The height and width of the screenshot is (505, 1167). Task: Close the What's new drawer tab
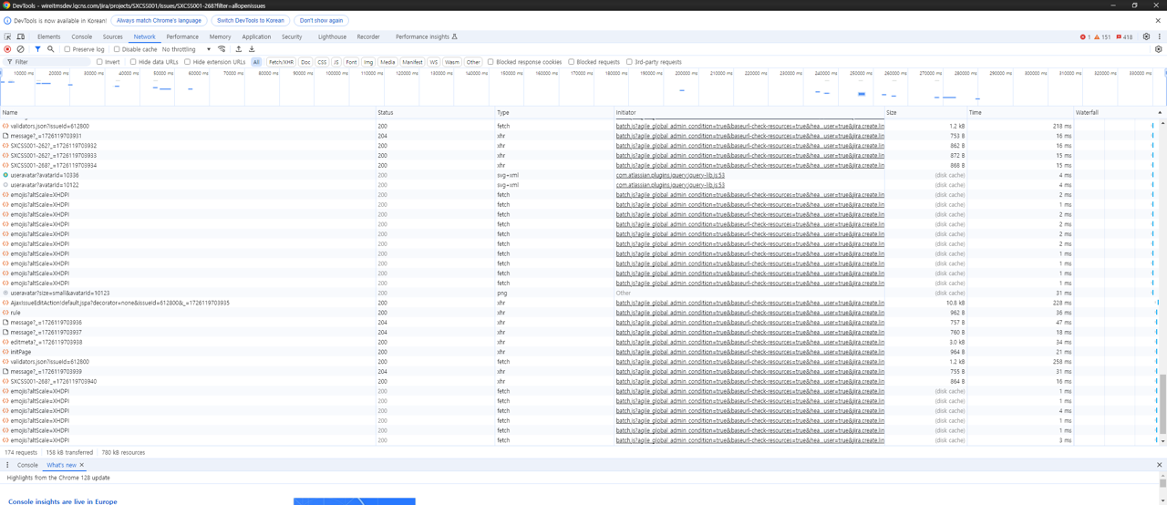[81, 465]
